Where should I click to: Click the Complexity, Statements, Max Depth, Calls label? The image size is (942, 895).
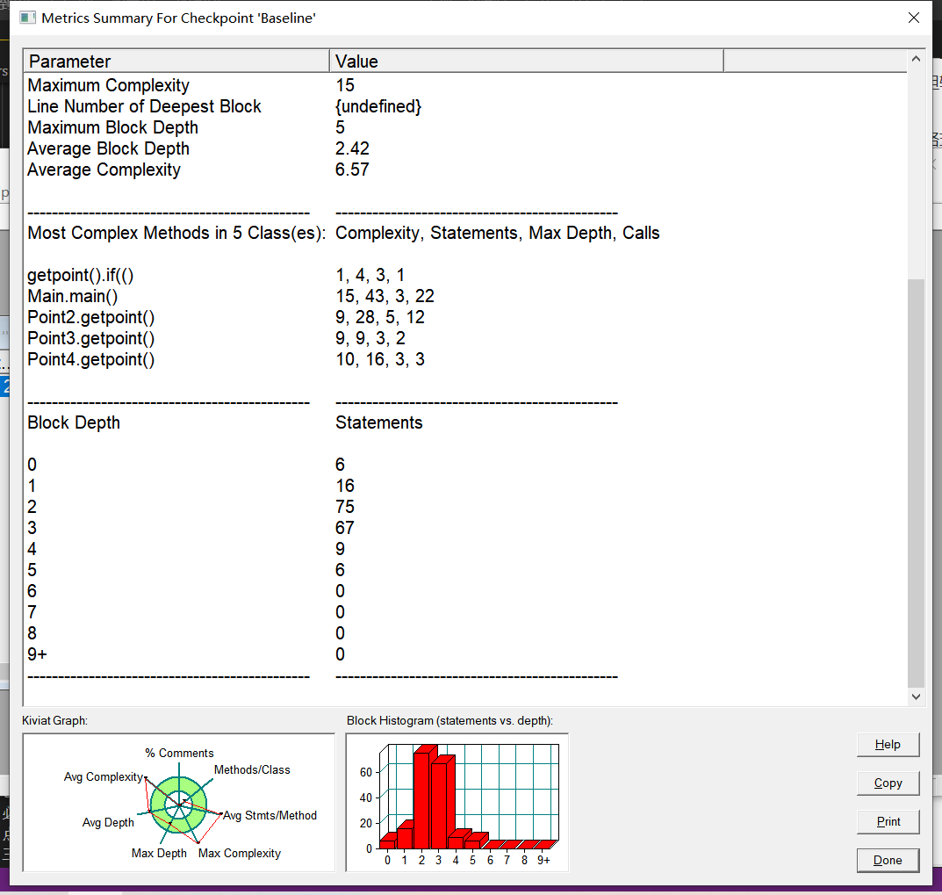tap(498, 234)
